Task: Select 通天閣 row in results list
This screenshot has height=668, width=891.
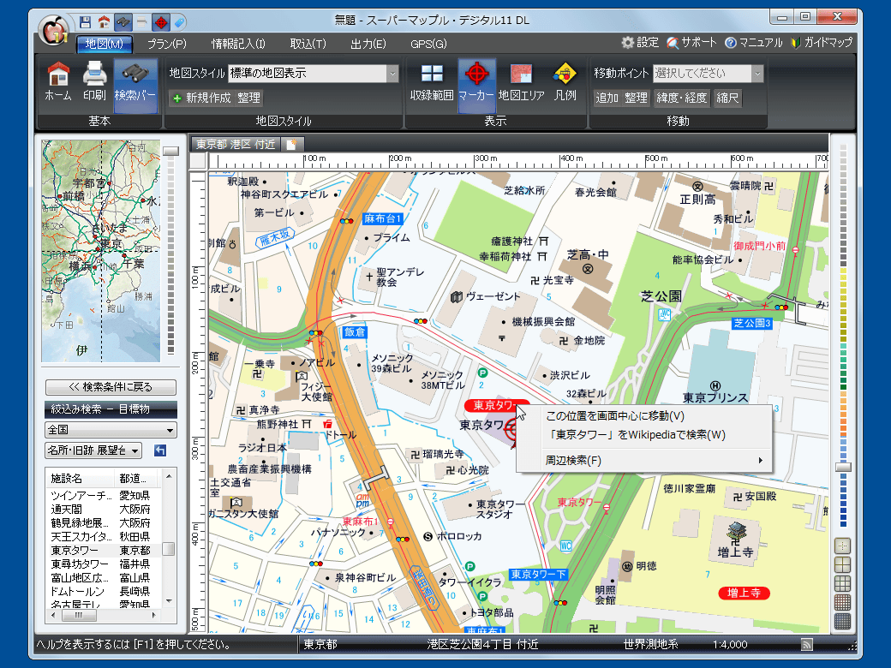Action: (104, 509)
